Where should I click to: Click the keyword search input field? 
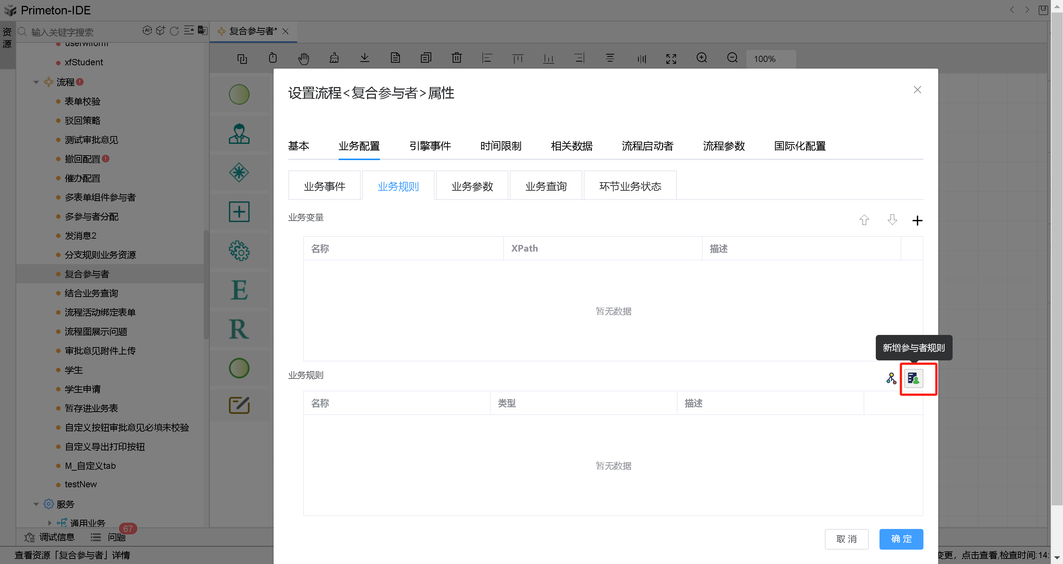(83, 32)
